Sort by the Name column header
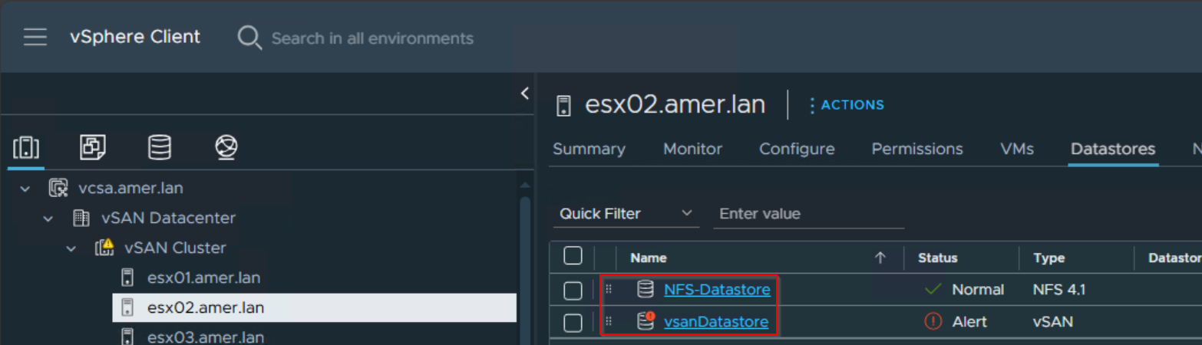1202x345 pixels. tap(648, 258)
